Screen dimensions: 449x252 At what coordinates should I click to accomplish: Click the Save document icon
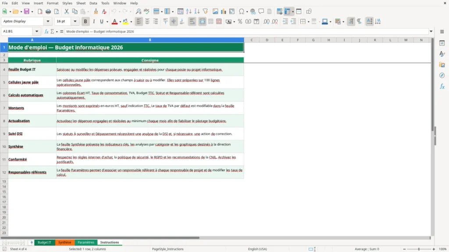click(27, 11)
